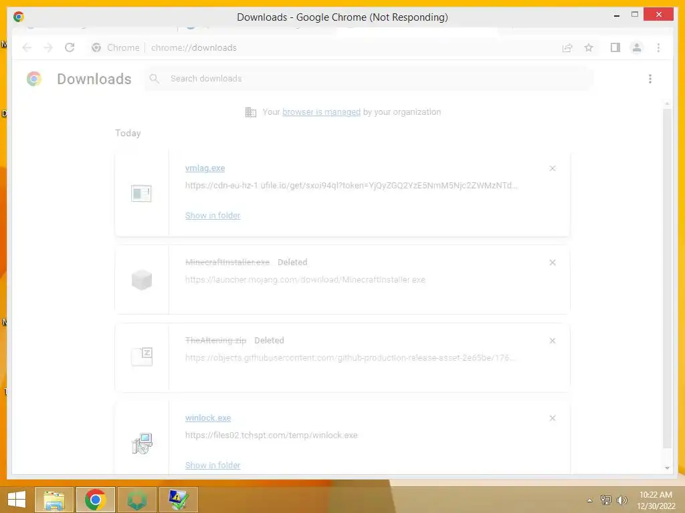Show vmlag.exe in folder
The width and height of the screenshot is (685, 513).
coord(213,216)
